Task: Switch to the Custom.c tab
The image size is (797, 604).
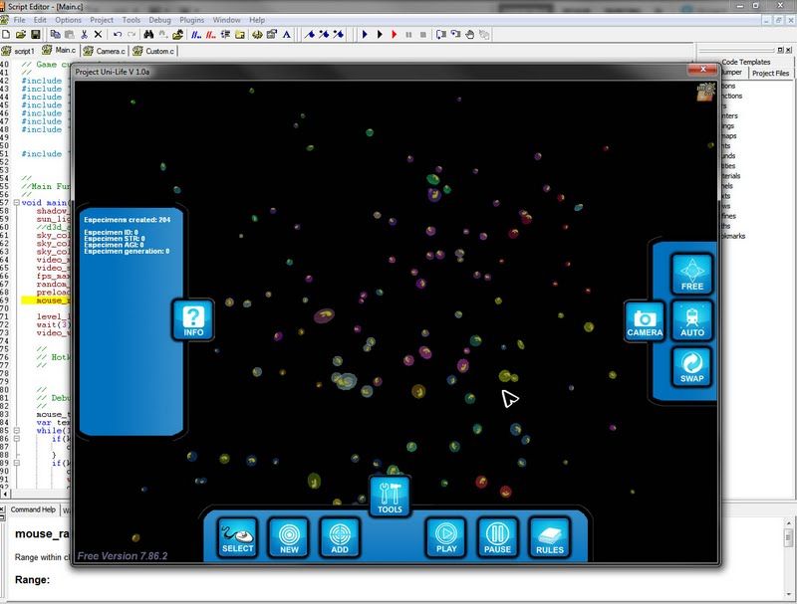Action: coord(154,51)
